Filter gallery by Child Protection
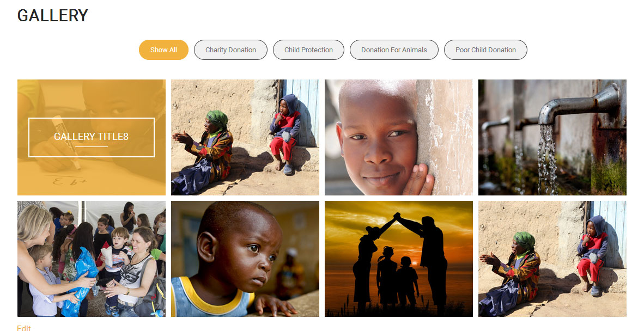638x331 pixels. [308, 50]
